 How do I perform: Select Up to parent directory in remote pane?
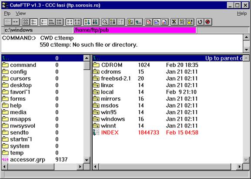click(168, 58)
